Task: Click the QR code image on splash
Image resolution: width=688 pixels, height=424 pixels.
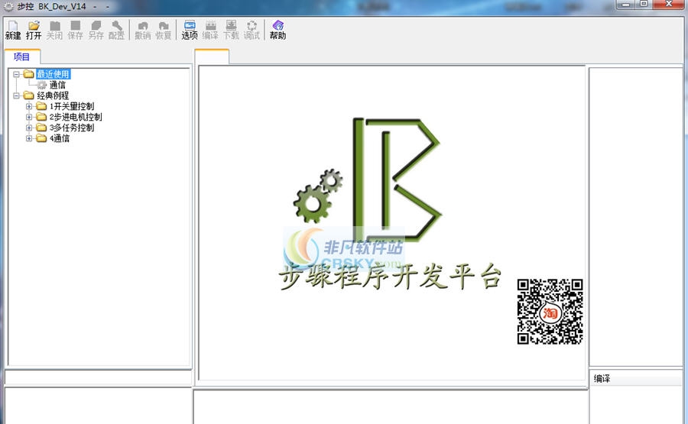Action: (x=550, y=312)
